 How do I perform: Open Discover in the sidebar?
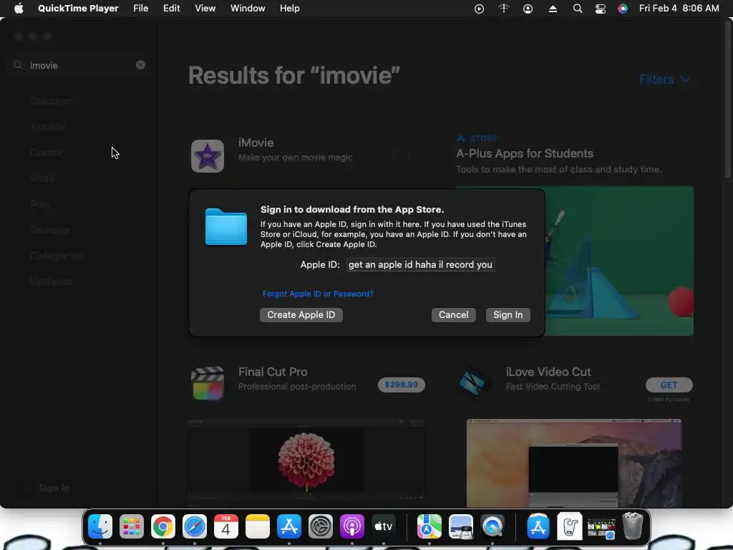coord(51,101)
